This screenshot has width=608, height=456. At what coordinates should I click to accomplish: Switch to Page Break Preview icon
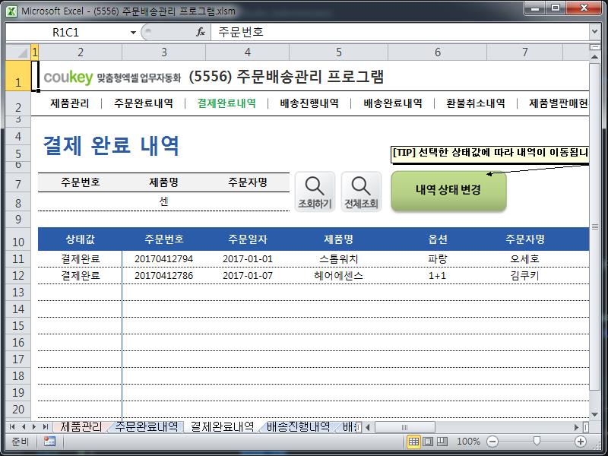tap(442, 442)
